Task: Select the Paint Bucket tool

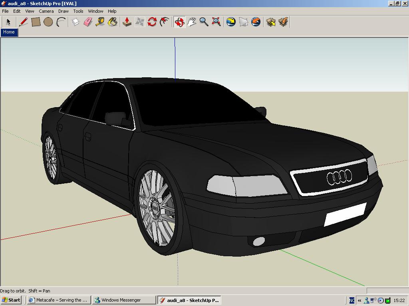Action: pos(113,22)
